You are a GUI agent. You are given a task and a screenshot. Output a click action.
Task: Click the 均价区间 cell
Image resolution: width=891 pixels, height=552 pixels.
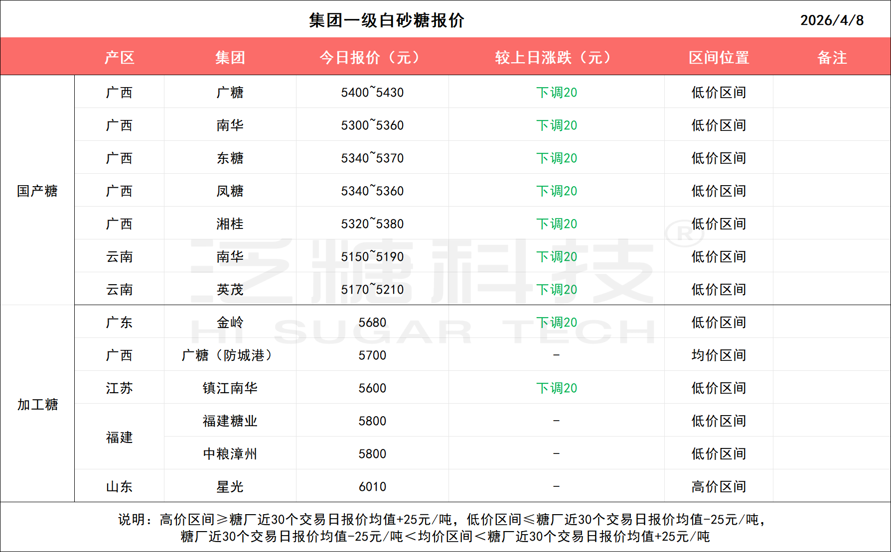tap(719, 355)
